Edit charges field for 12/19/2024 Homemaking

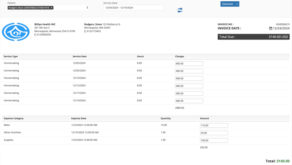[189, 101]
